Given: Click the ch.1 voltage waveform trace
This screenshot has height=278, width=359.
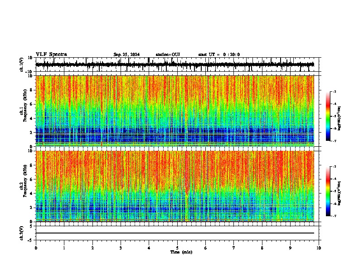Looking at the screenshot, I should (175, 65).
